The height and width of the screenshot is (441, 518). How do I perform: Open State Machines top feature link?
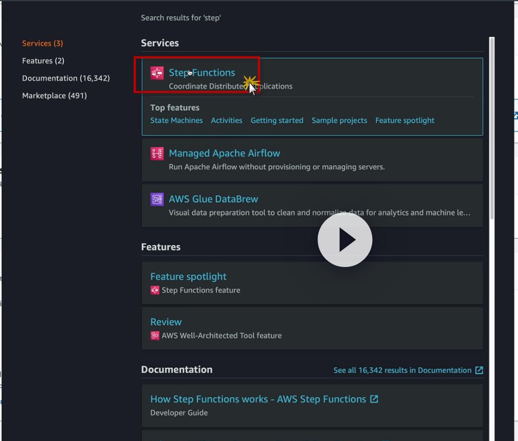pyautogui.click(x=176, y=120)
